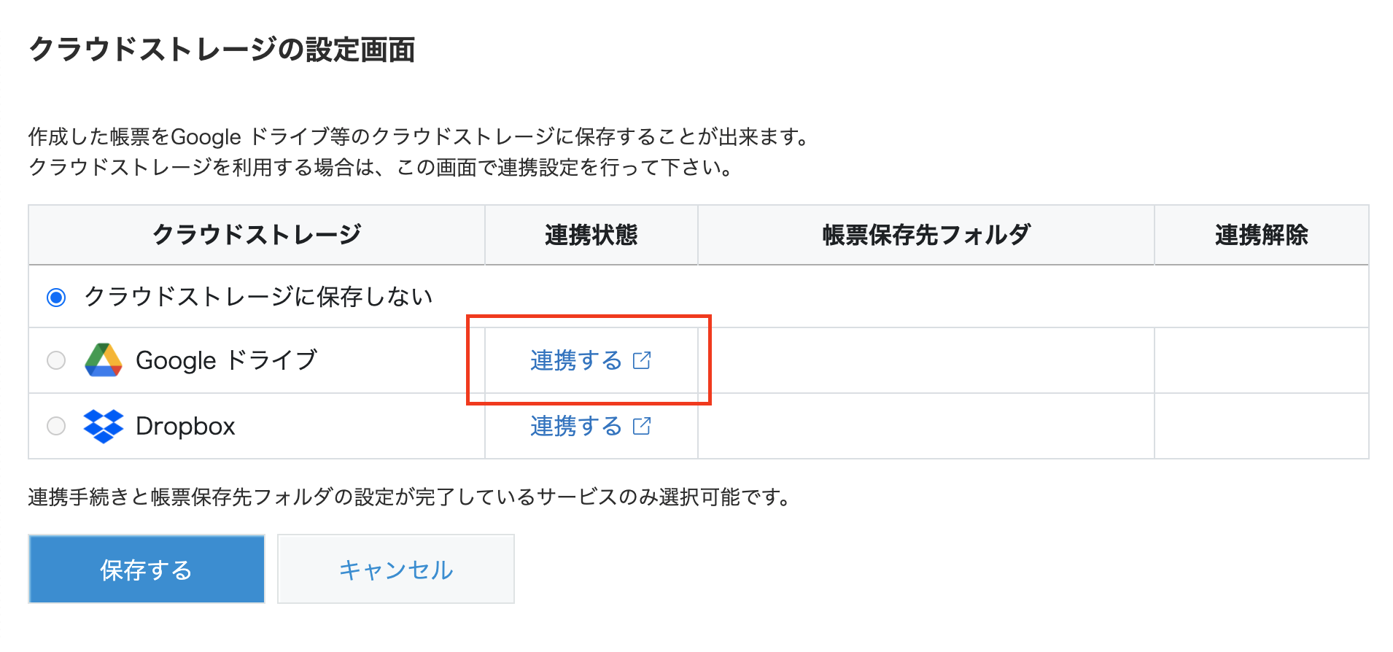Click the Dropbox row label
This screenshot has height=652, width=1393.
[186, 426]
